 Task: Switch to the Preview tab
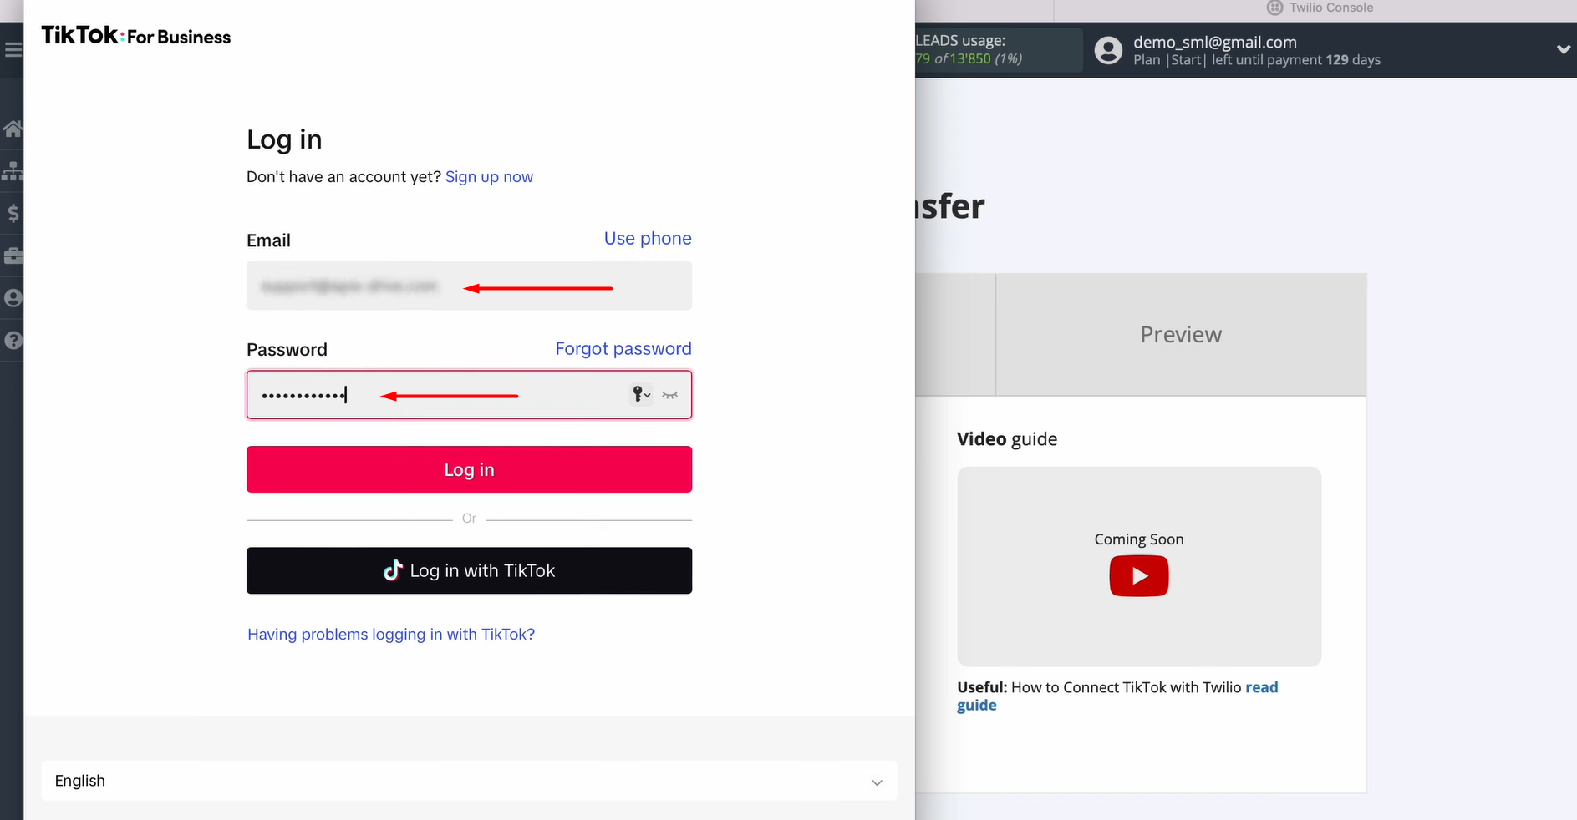(x=1180, y=334)
